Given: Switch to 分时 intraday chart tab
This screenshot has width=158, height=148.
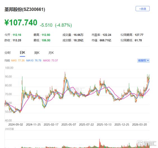Looking at the screenshot, I should (8, 53).
